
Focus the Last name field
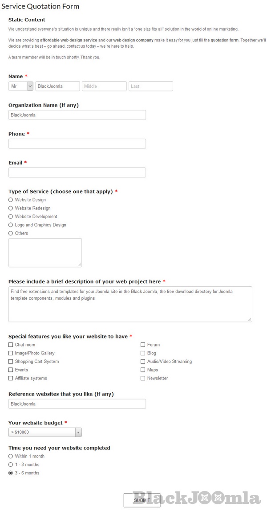(x=151, y=86)
